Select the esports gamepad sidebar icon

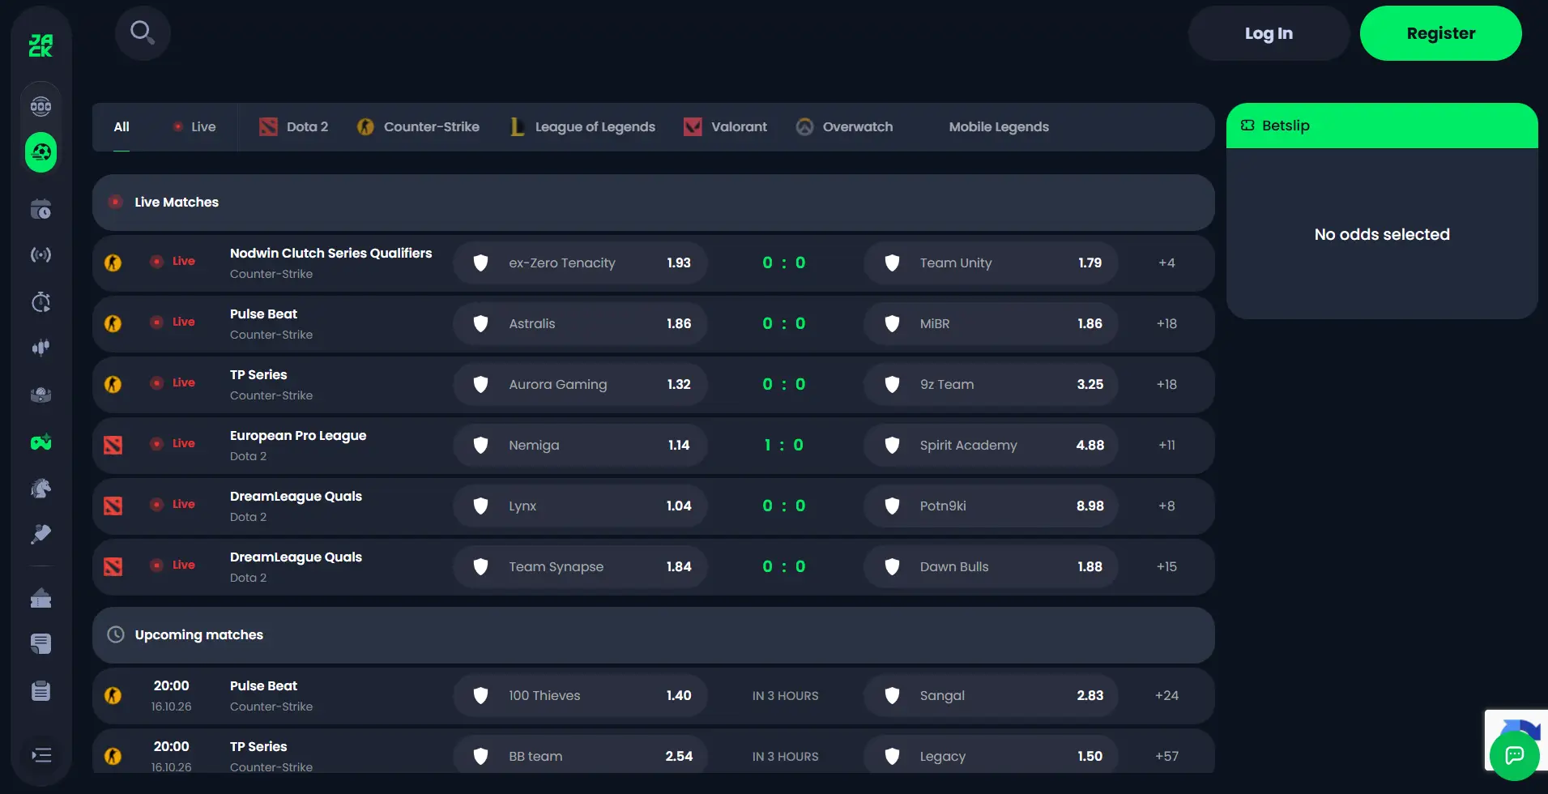(x=41, y=442)
